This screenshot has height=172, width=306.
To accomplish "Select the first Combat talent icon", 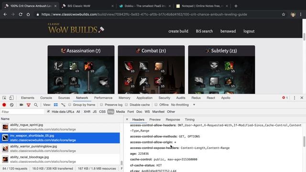I will [129, 66].
